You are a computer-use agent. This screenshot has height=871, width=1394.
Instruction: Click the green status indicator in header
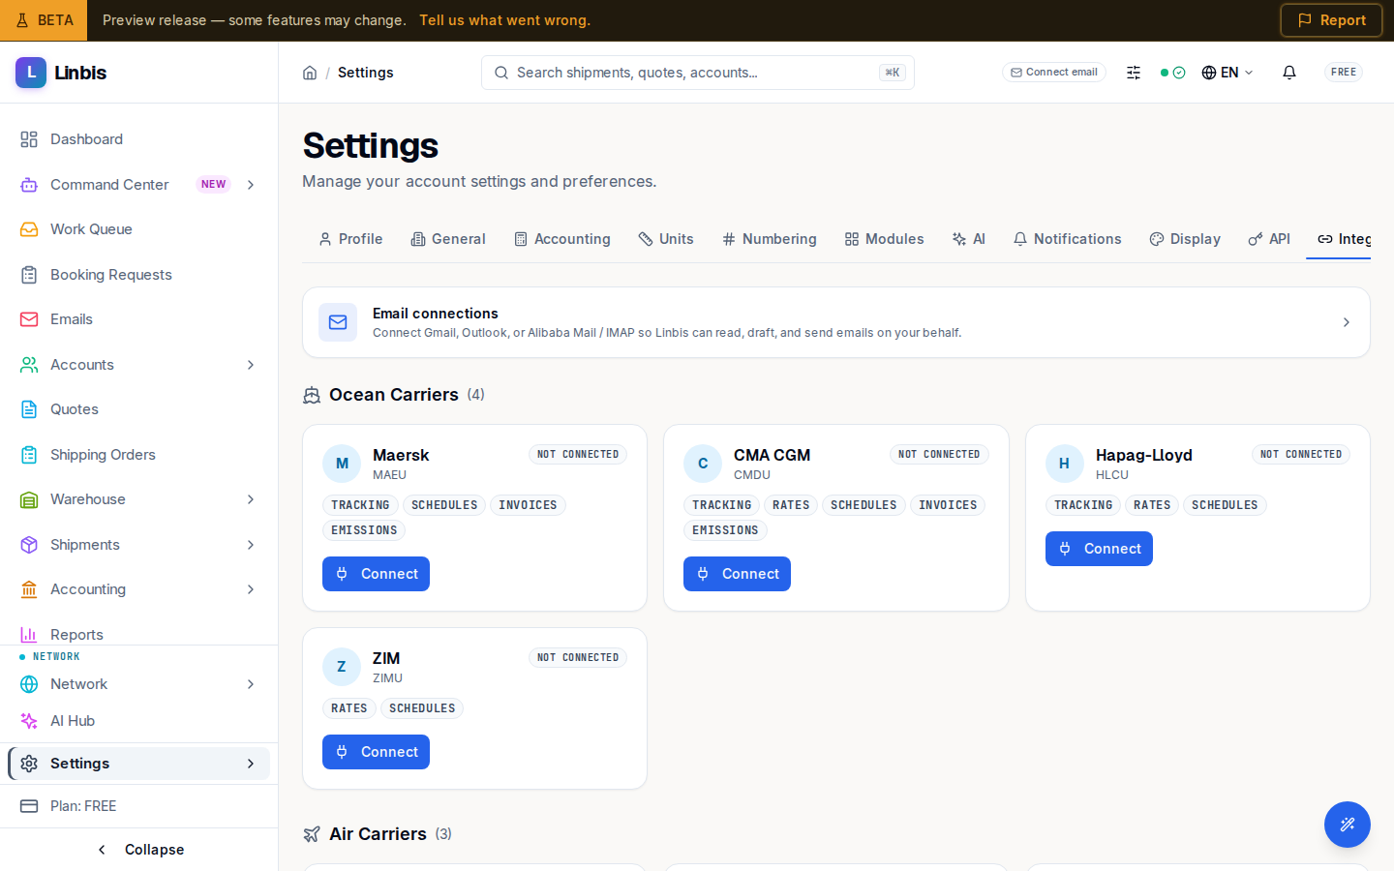pos(1172,73)
